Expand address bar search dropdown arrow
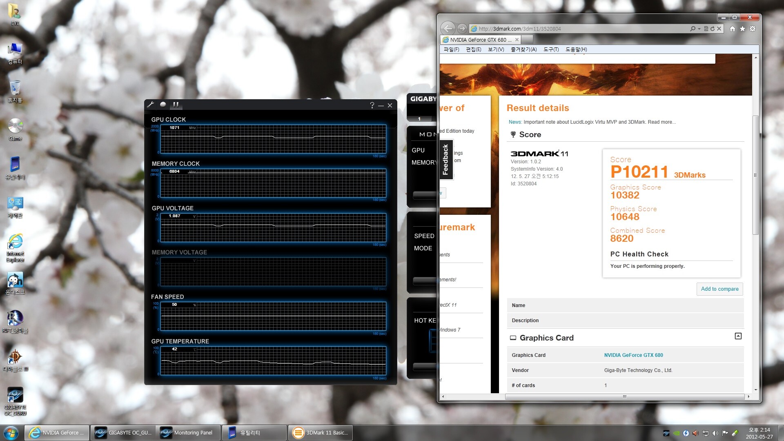Screen dimensions: 784x441 tap(699, 29)
